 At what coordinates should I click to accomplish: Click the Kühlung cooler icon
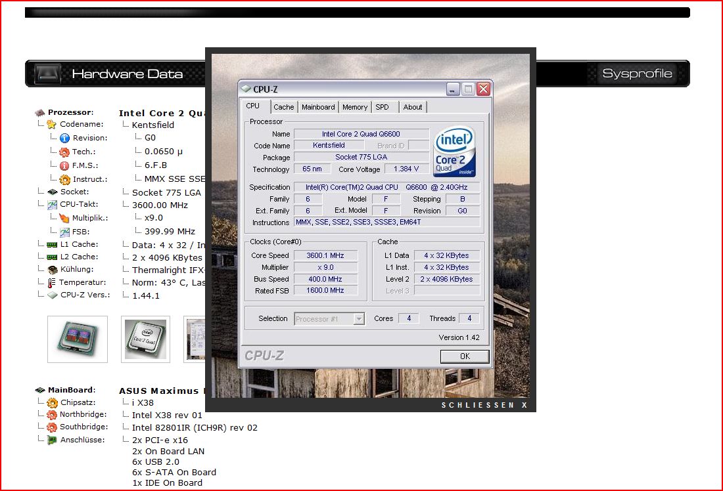[x=53, y=269]
